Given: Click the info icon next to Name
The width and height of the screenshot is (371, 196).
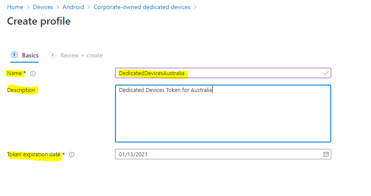Looking at the screenshot, I should 33,73.
